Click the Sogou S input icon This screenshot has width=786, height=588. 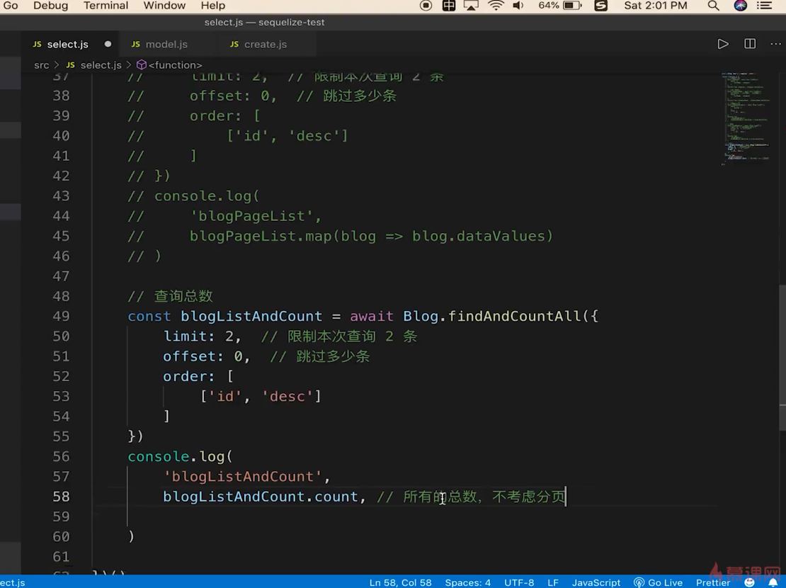coord(601,6)
